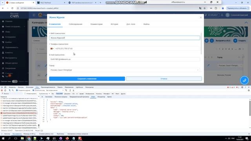Screen dimensions: 251x141
Task: Click the ФИО соискателя input field
Action: (125, 38)
